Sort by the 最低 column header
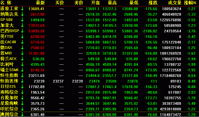 (x=134, y=3)
